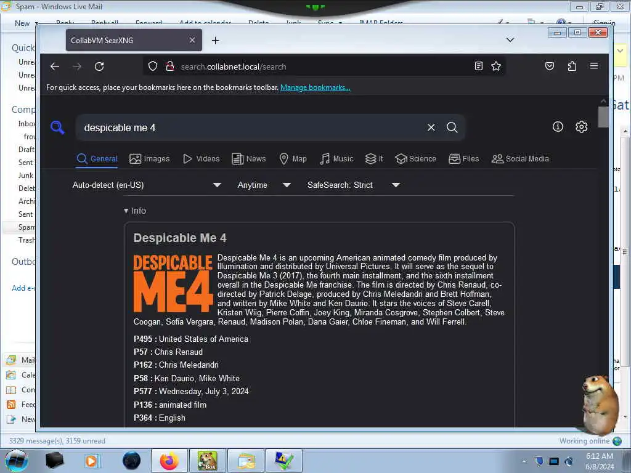Image resolution: width=631 pixels, height=473 pixels.
Task: Click the P57 Chris Renaud value
Action: click(x=179, y=352)
